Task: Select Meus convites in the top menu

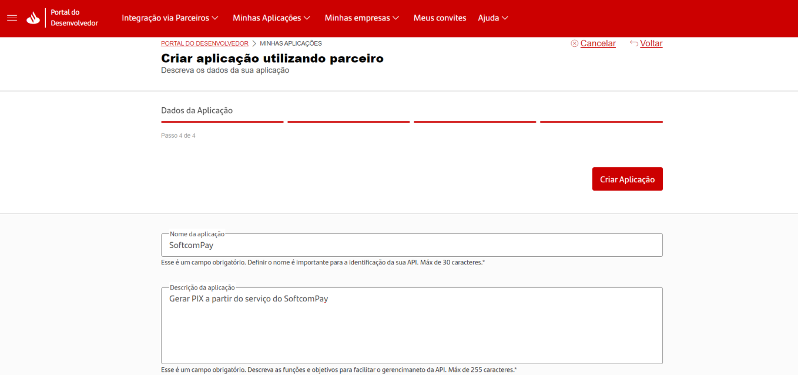Action: pos(440,18)
